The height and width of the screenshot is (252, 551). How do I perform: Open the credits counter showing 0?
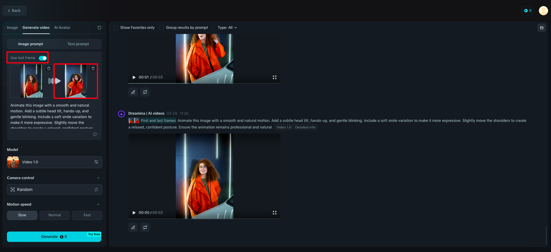click(528, 11)
